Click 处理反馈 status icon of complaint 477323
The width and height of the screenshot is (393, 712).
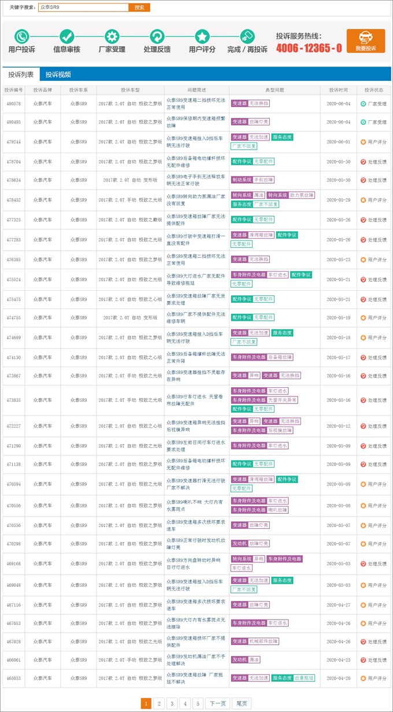tap(363, 220)
